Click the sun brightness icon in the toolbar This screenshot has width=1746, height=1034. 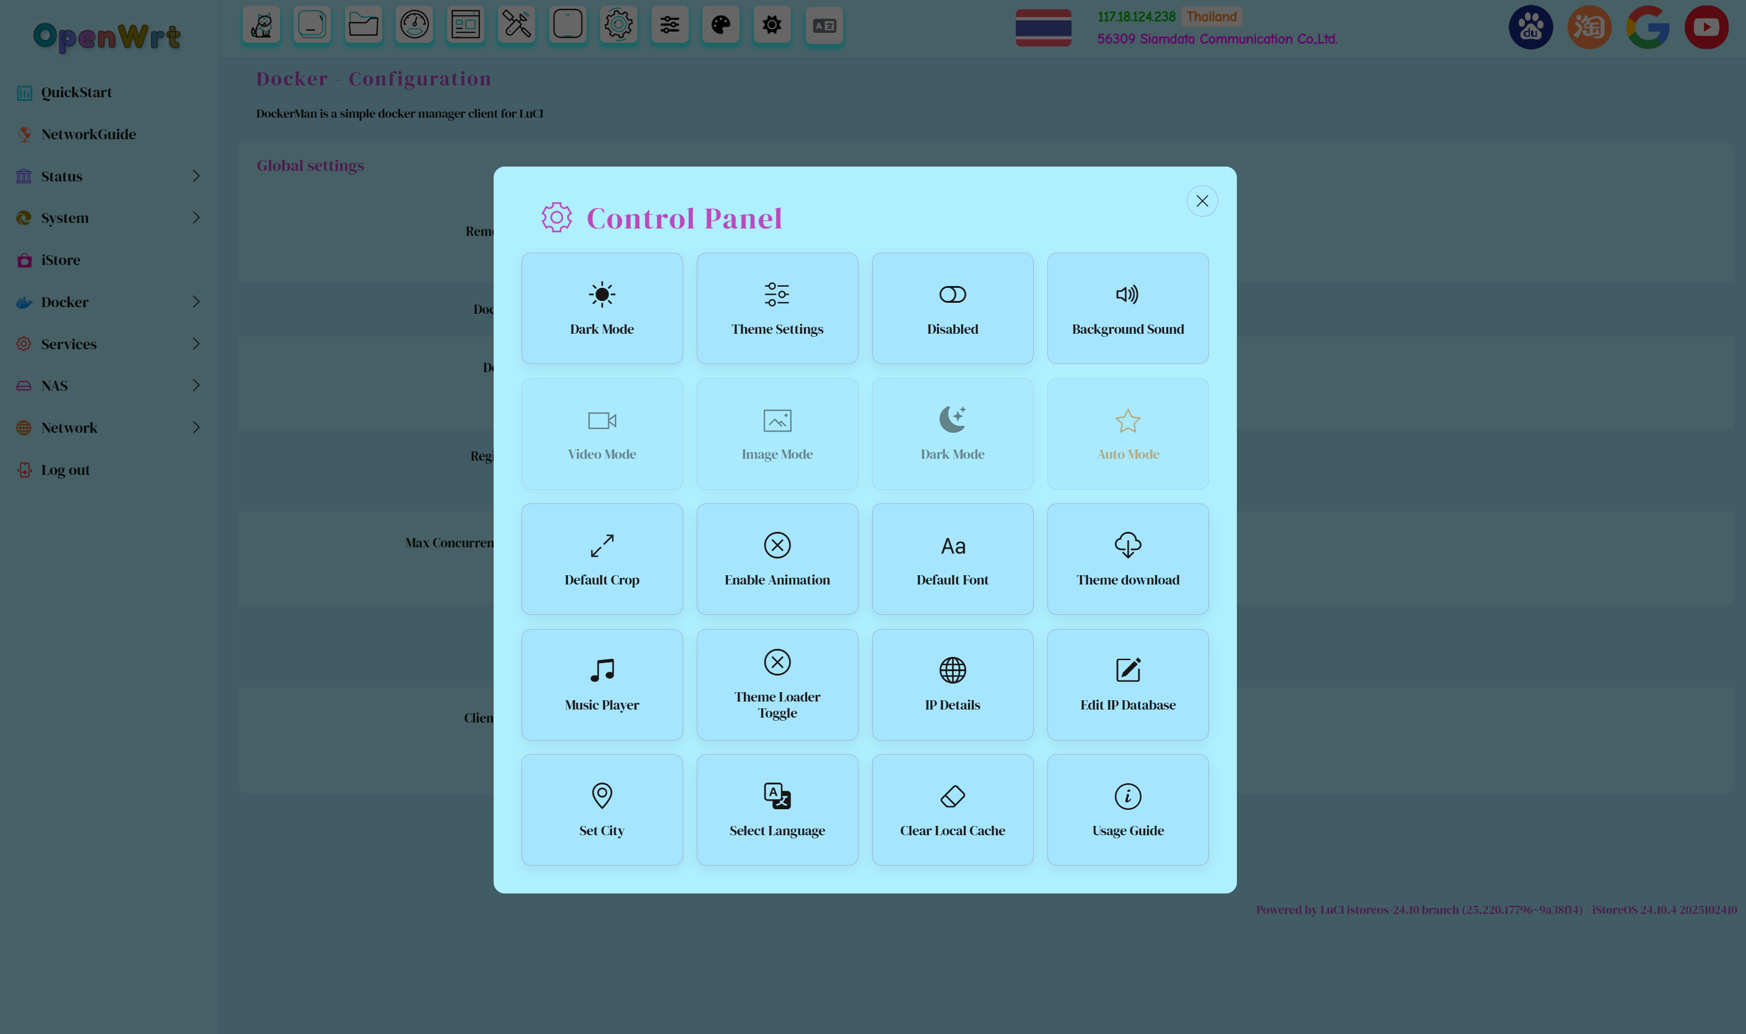pyautogui.click(x=772, y=25)
